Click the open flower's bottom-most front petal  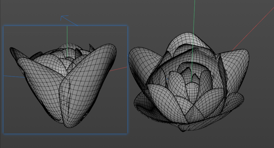pos(194,126)
